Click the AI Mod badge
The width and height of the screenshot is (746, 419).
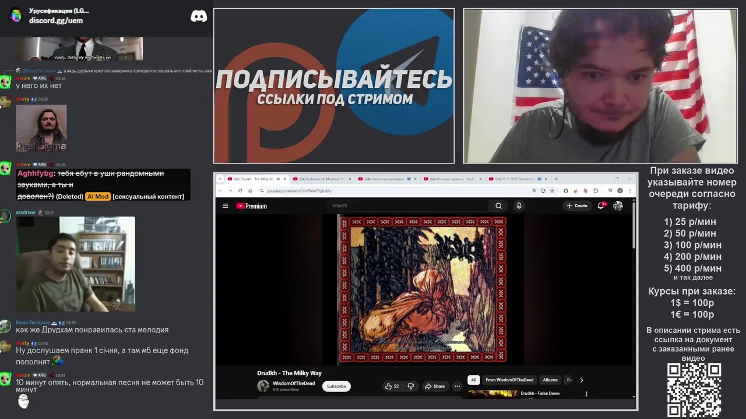pyautogui.click(x=97, y=197)
